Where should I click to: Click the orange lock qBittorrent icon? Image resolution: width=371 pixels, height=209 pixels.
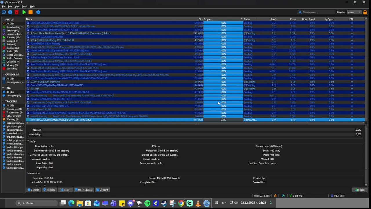365,12
